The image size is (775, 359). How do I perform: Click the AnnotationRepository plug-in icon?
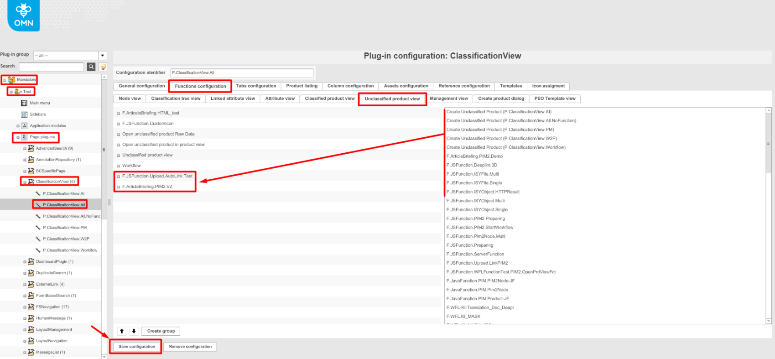point(31,160)
